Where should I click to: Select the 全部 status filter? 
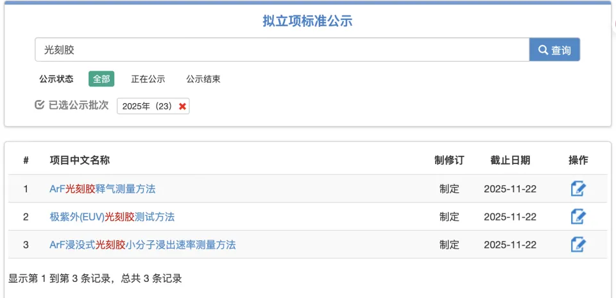point(101,79)
